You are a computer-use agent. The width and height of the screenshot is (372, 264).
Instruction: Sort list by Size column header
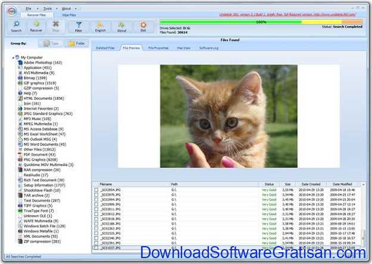287,184
